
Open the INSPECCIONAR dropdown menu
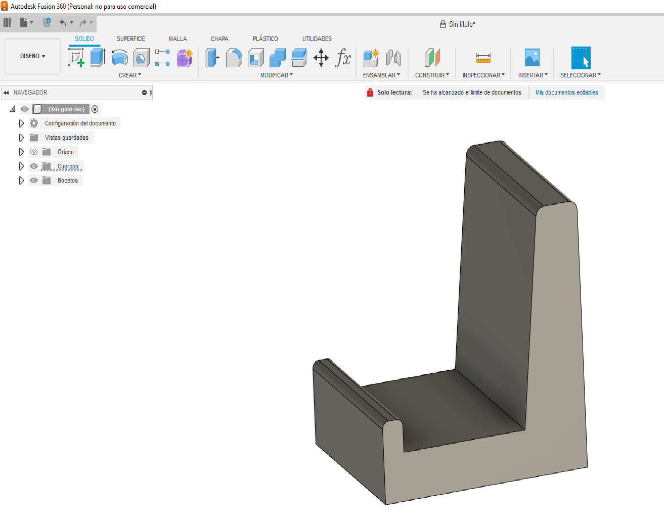pyautogui.click(x=483, y=75)
